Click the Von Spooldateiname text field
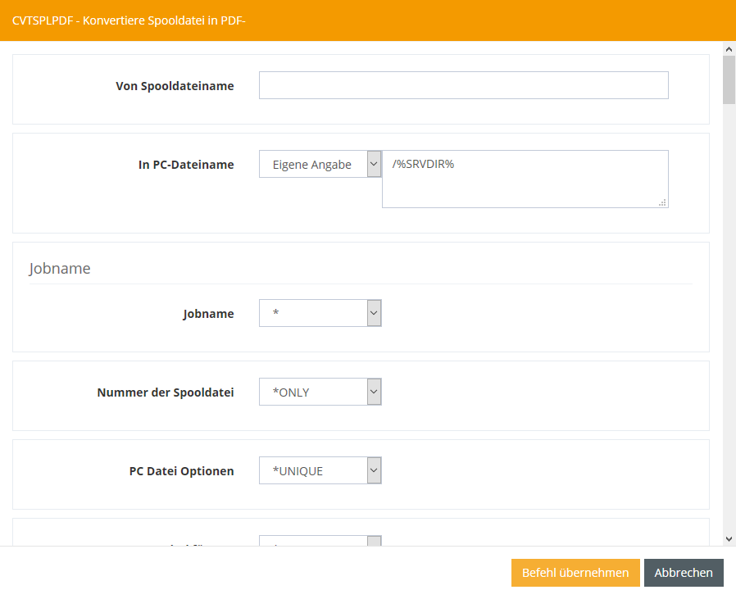 pyautogui.click(x=463, y=85)
